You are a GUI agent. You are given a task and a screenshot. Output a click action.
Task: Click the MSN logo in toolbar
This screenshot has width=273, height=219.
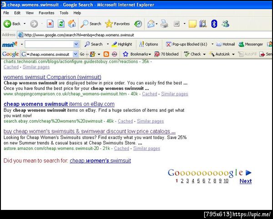coord(10,44)
